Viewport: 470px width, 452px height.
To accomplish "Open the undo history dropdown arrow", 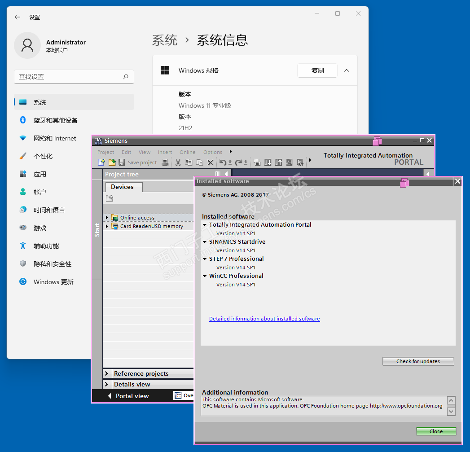I will [230, 162].
